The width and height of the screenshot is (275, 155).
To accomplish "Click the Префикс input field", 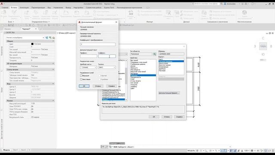I will [x=89, y=56].
